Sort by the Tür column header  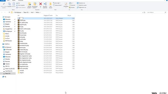[57, 15]
